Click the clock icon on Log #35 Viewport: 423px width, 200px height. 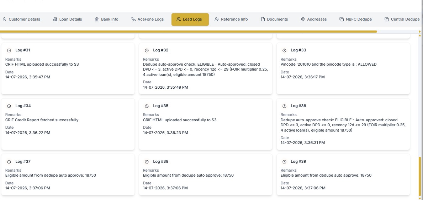click(147, 106)
